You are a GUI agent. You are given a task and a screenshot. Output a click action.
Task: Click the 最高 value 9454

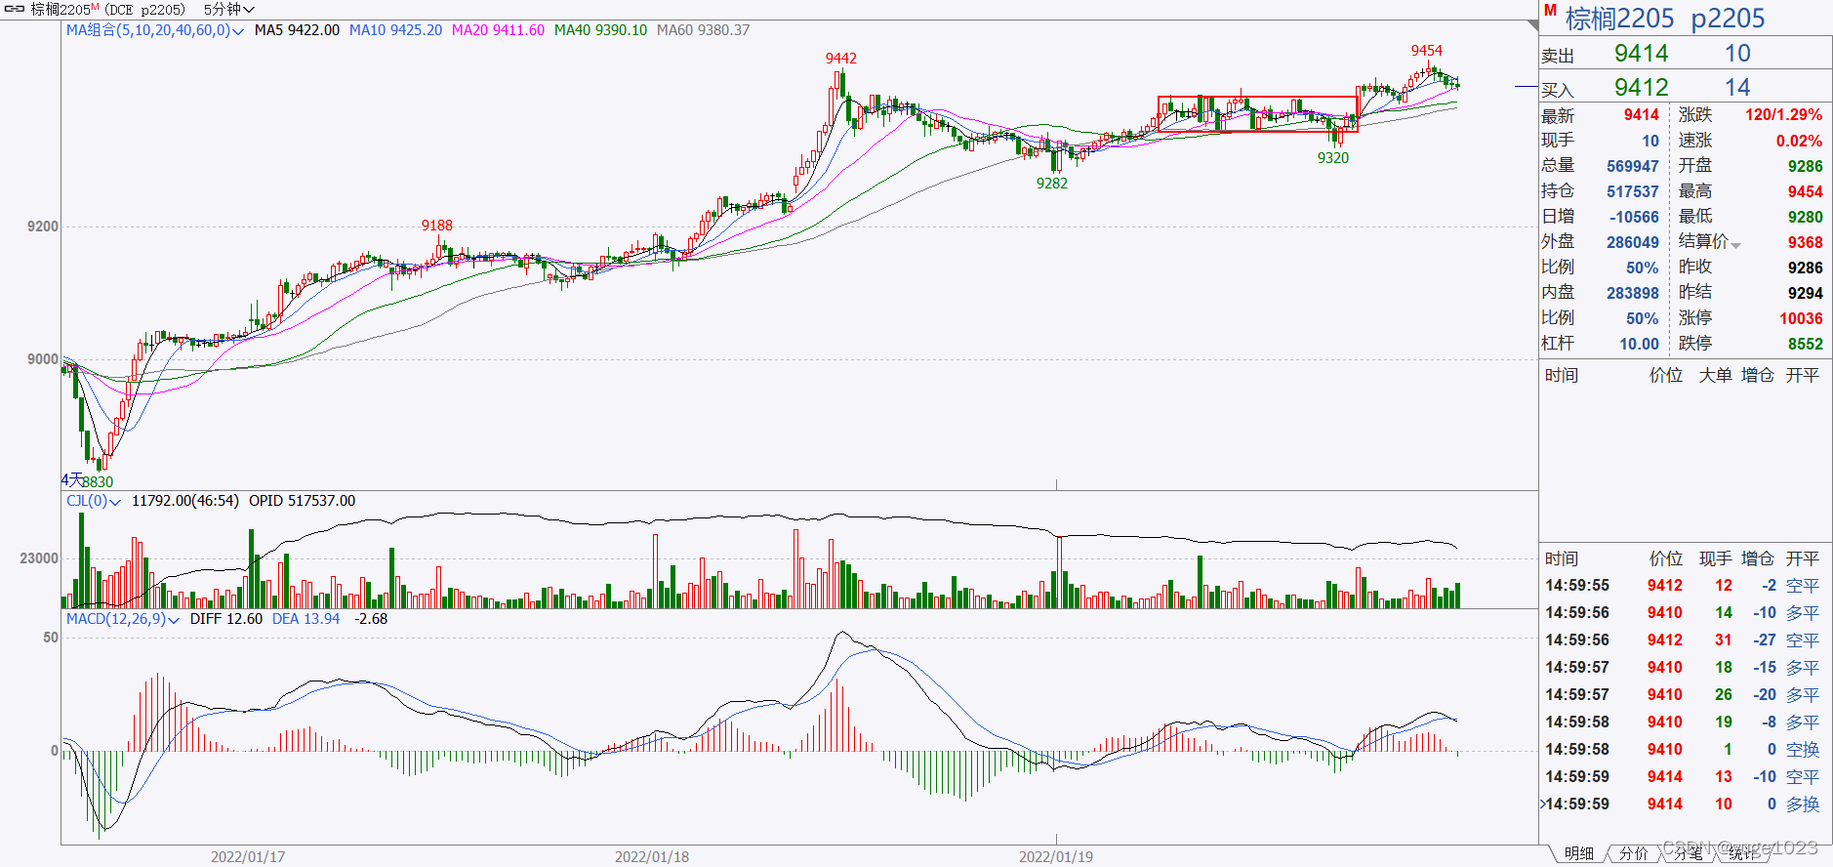pos(1805,192)
